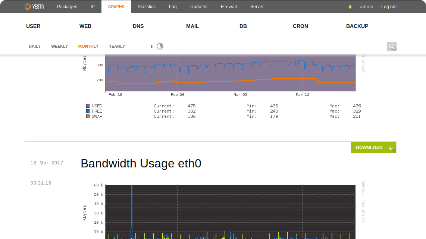This screenshot has height=239, width=426.
Task: Pause graph auto-refresh with the II icon
Action: tap(152, 46)
